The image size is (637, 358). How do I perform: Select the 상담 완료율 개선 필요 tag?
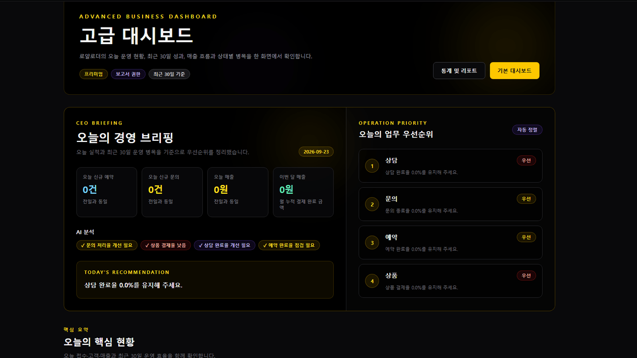point(225,245)
